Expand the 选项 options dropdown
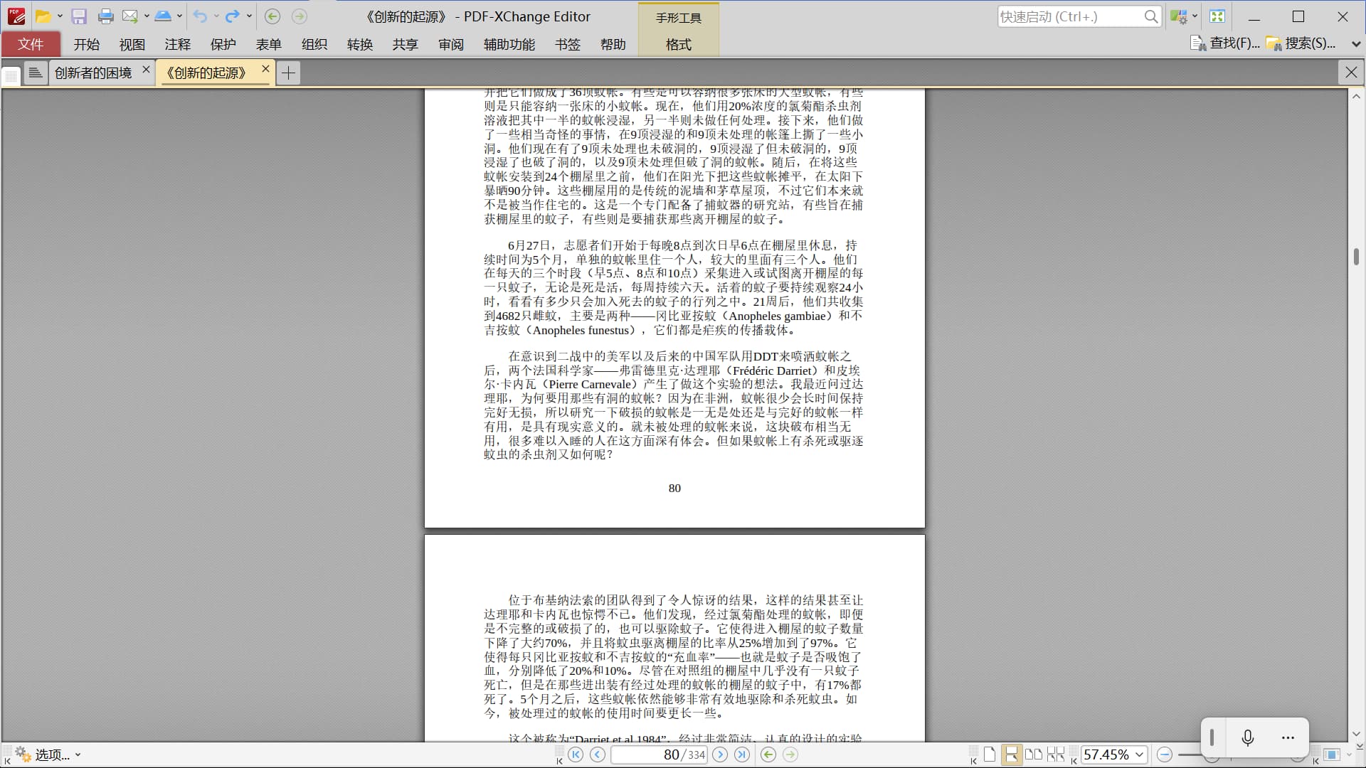The image size is (1366, 768). (x=48, y=754)
